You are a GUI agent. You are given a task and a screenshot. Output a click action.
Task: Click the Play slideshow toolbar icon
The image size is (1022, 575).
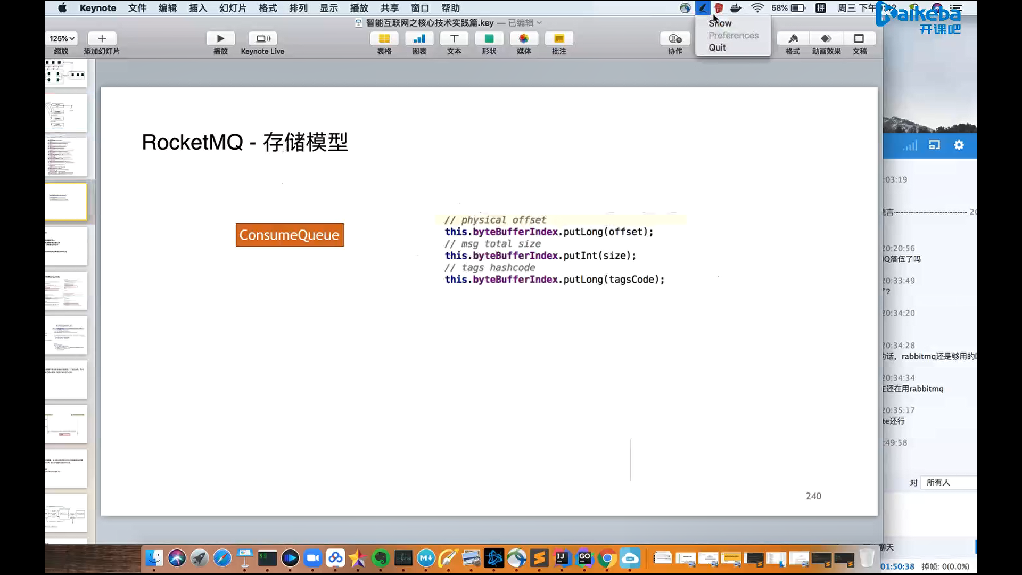pyautogui.click(x=220, y=39)
